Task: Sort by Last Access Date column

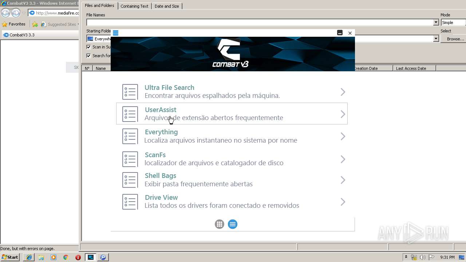Action: 414,68
